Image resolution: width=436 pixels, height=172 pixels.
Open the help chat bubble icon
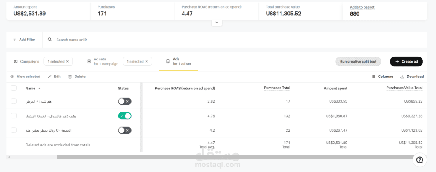click(419, 160)
